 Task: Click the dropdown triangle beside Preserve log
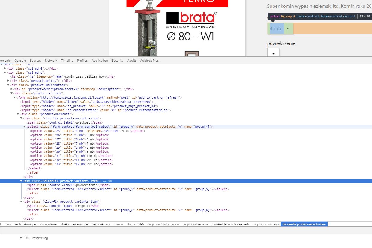[21, 238]
